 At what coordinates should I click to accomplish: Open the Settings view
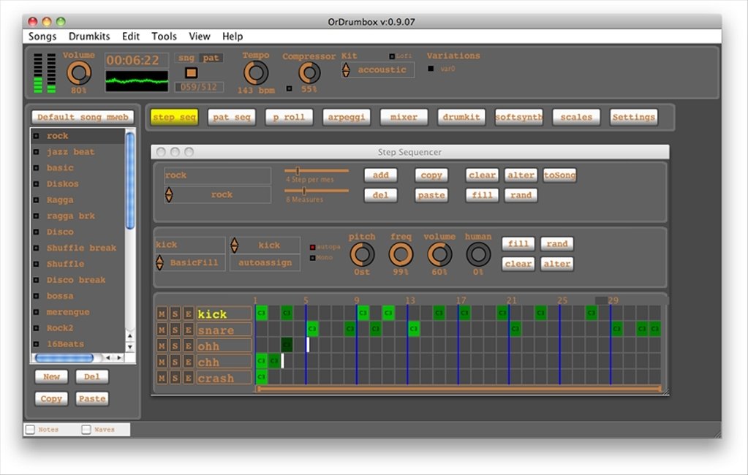[x=634, y=118]
